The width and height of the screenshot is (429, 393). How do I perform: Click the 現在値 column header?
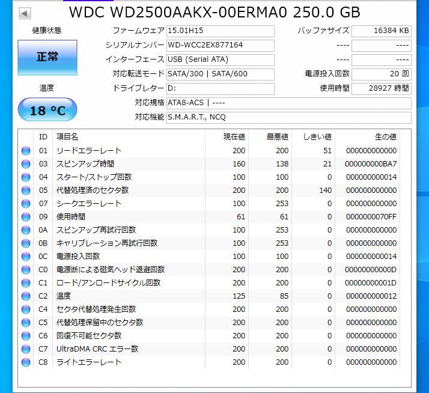tap(234, 137)
